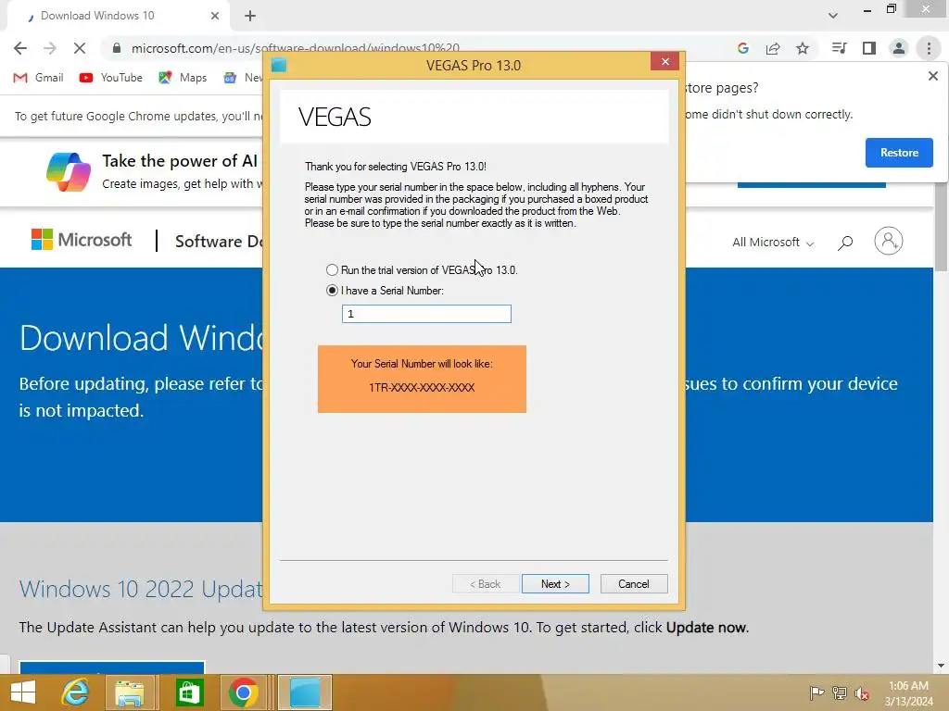Open Chrome three-dot menu
Screen dimensions: 949x711
[929, 48]
